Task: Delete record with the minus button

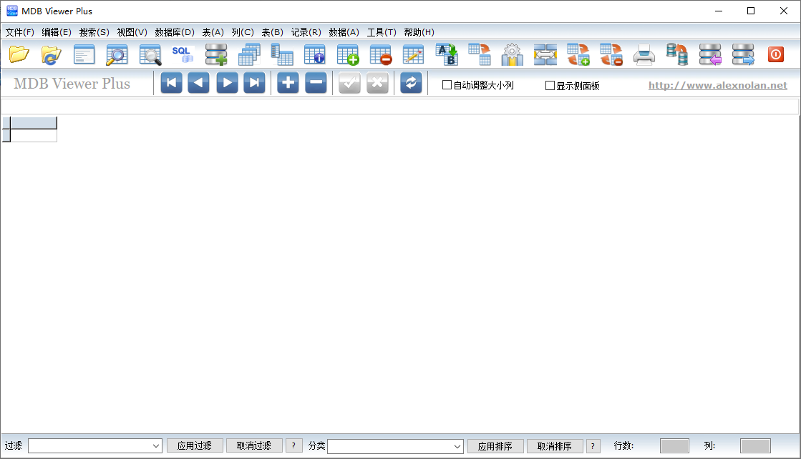Action: 316,83
